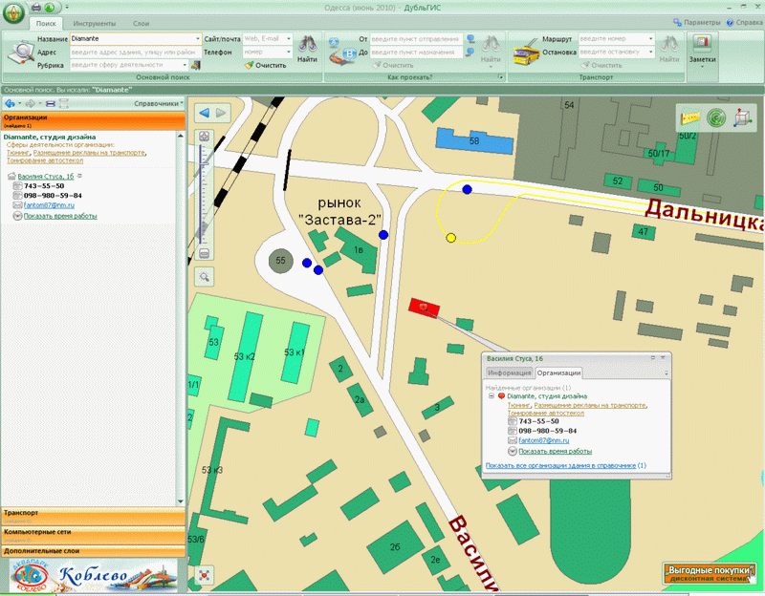The width and height of the screenshot is (765, 596).
Task: Collapse Diamante tree node in popup
Action: (x=492, y=396)
